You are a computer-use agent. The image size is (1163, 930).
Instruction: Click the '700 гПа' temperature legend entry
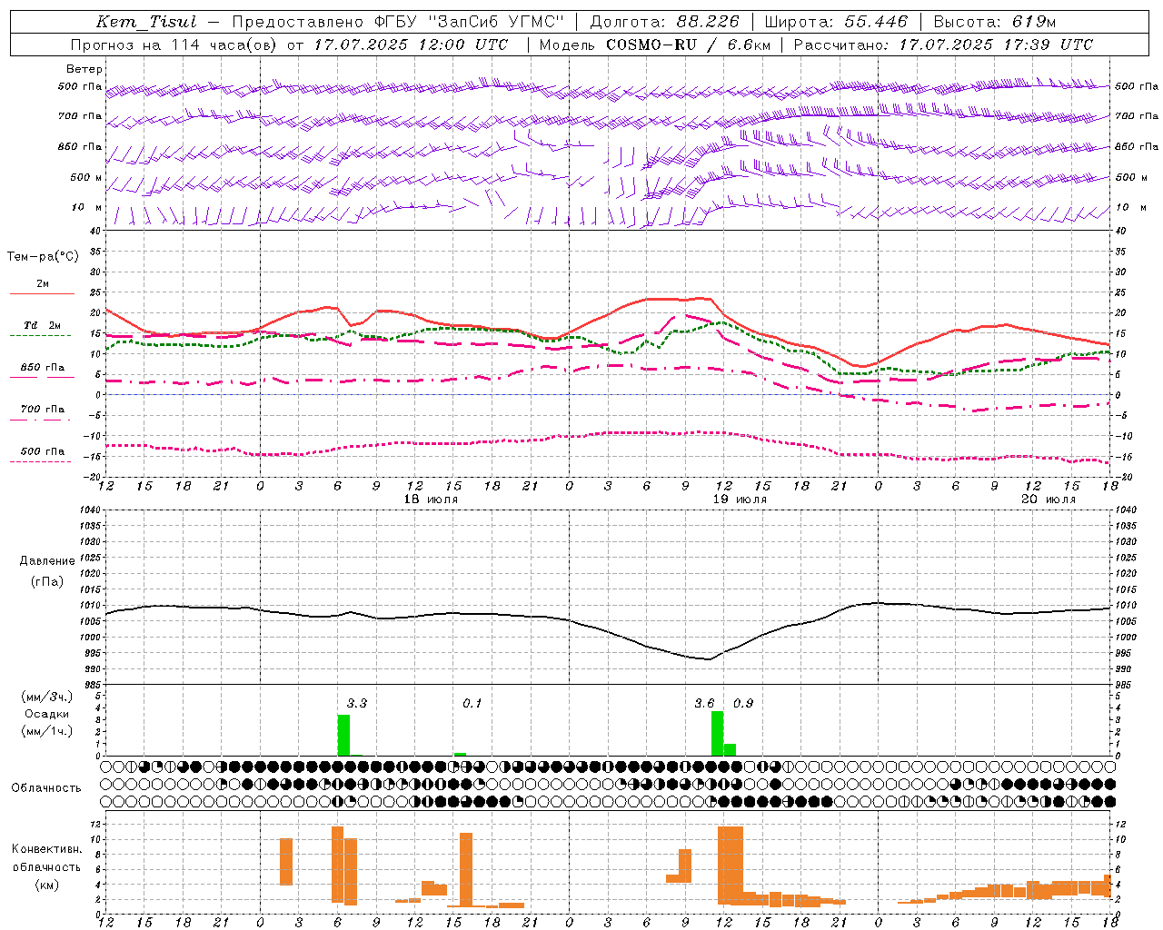[x=43, y=410]
